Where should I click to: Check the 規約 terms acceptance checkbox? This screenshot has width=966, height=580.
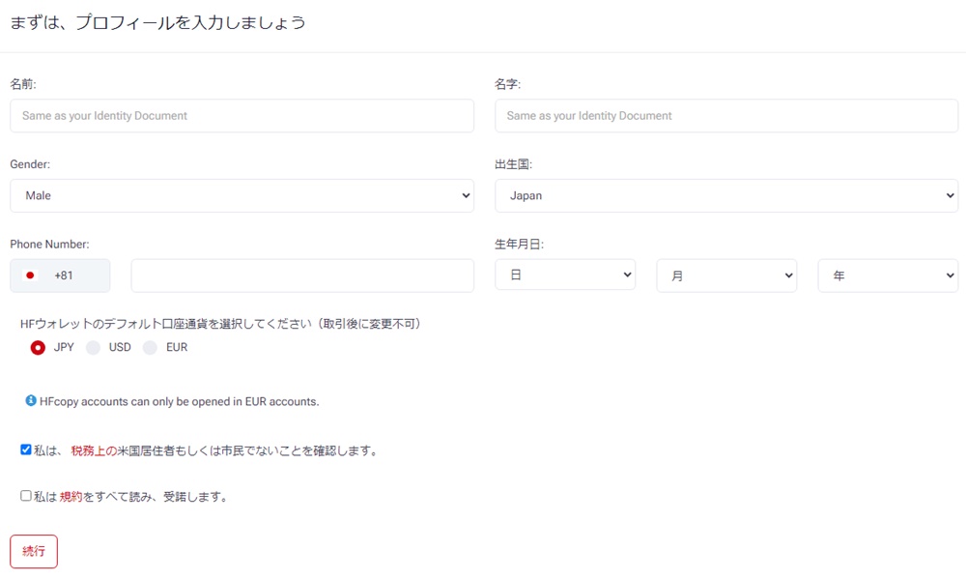[x=25, y=495]
